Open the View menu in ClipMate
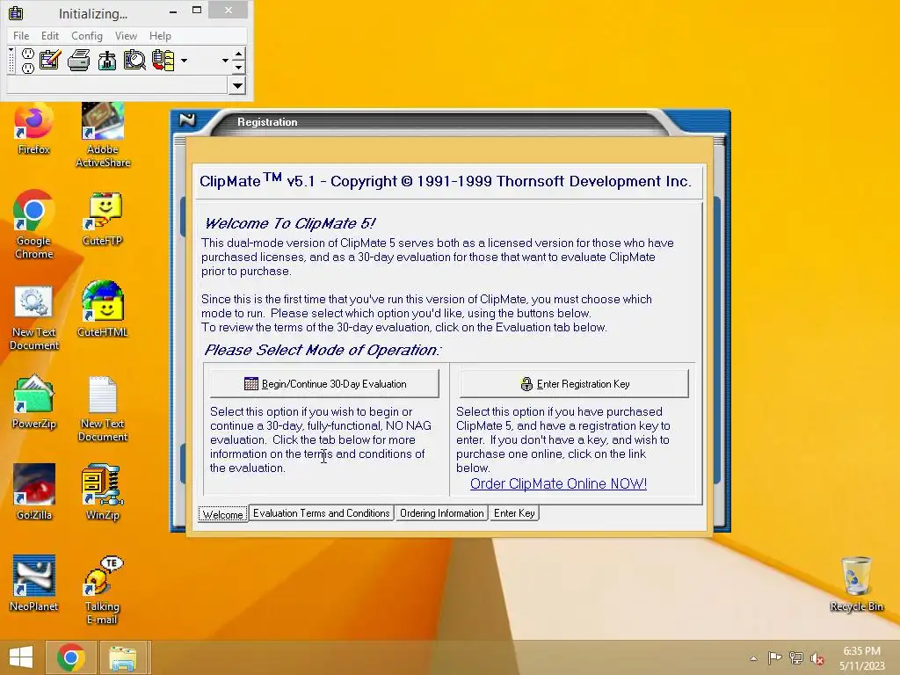The height and width of the screenshot is (675, 900). tap(126, 35)
